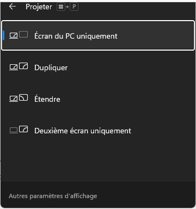The image size is (196, 209).
Task: Click the dark footer bar around the display settings link
Action: 98,195
